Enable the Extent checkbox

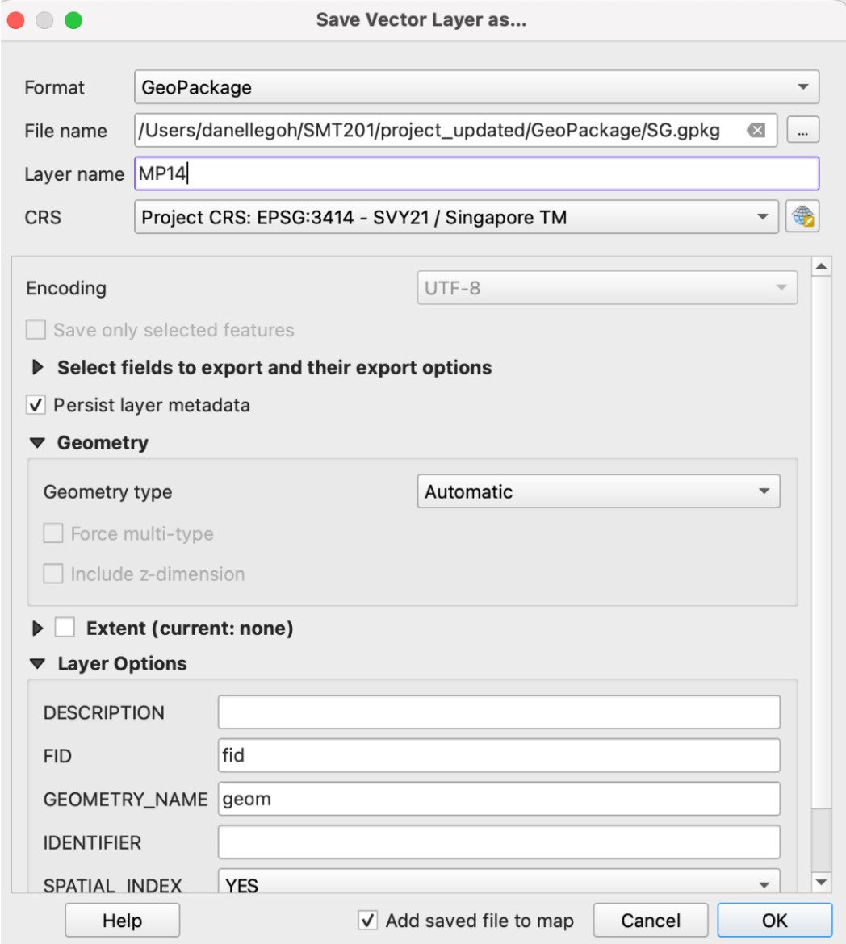pos(65,628)
